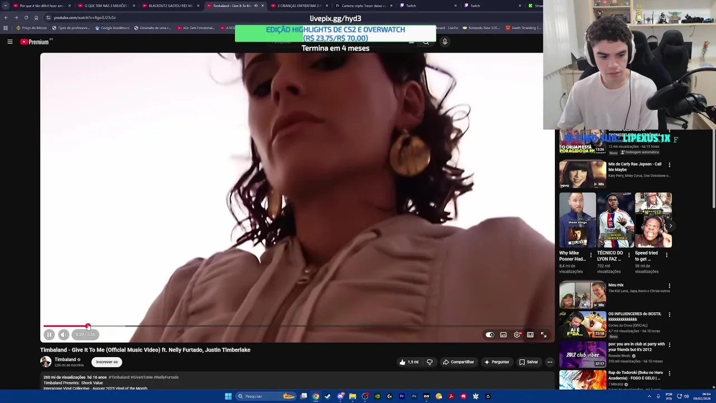Image resolution: width=716 pixels, height=403 pixels.
Task: Open the Google Acadêmico bookmark
Action: [112, 28]
